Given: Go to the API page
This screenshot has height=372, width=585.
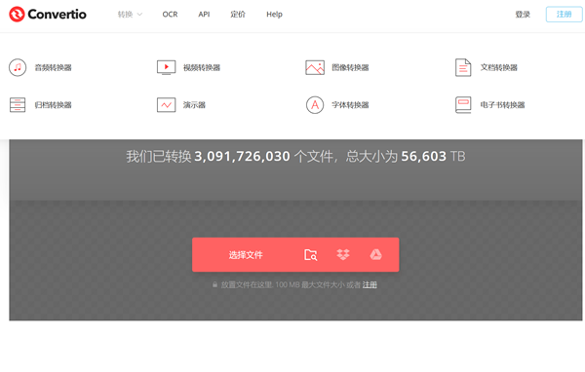Looking at the screenshot, I should coord(204,15).
